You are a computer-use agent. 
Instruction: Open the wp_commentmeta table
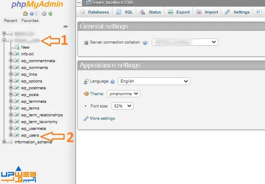(38, 61)
